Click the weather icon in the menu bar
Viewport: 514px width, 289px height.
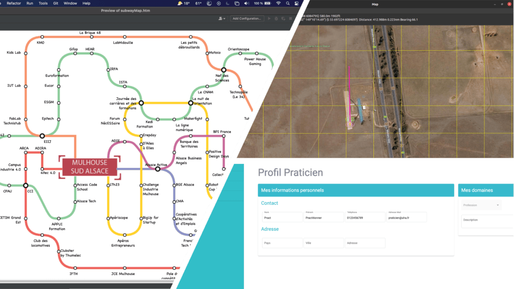point(180,4)
